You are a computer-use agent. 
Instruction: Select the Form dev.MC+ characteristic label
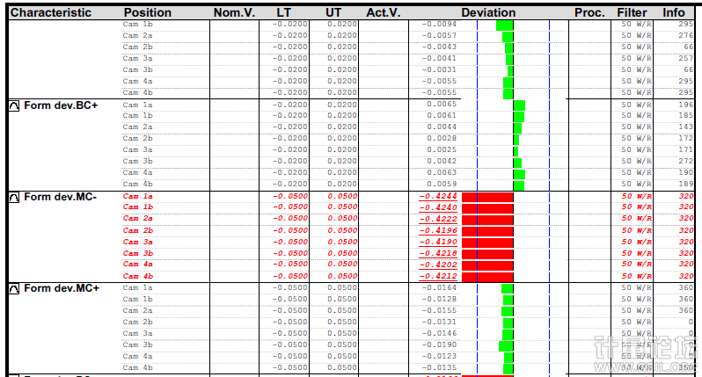coord(62,288)
